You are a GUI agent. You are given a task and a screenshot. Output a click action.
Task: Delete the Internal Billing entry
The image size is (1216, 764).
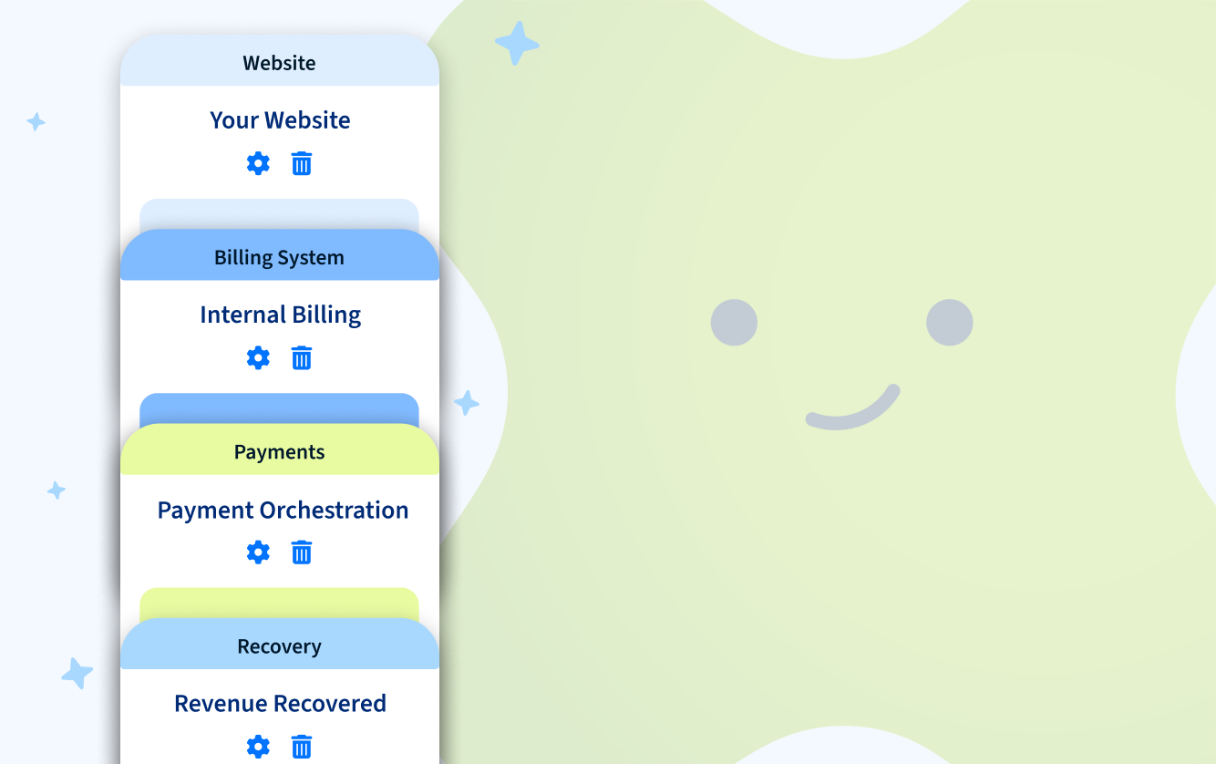pyautogui.click(x=302, y=357)
